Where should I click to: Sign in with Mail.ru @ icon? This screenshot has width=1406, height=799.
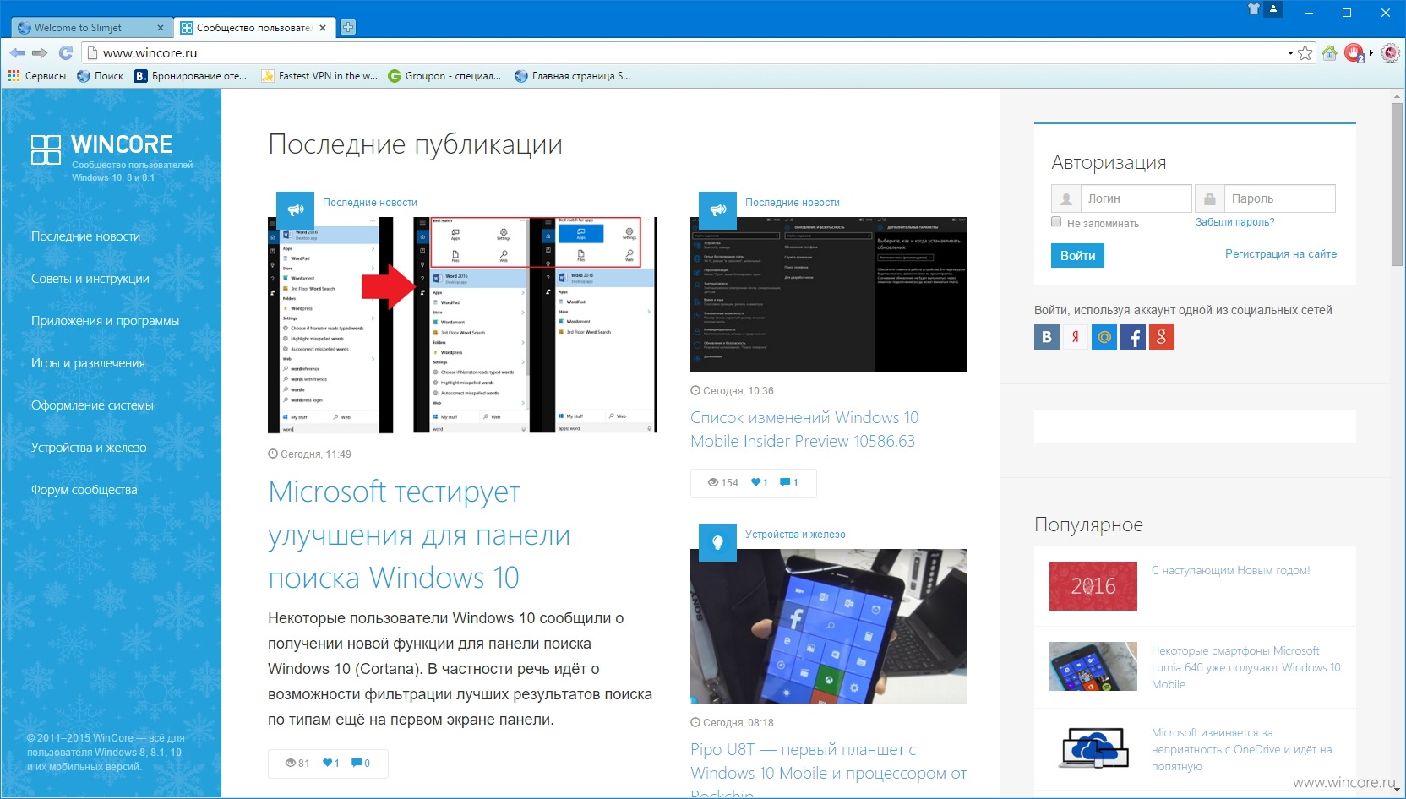coord(1104,337)
